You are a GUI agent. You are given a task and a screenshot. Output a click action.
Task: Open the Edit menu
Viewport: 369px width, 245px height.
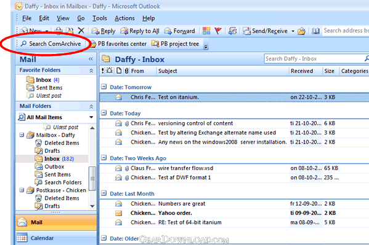tap(44, 18)
